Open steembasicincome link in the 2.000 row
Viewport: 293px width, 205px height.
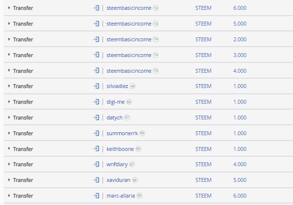129,39
